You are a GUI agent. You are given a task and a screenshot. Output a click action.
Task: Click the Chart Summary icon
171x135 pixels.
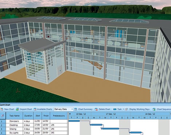tap(76, 109)
